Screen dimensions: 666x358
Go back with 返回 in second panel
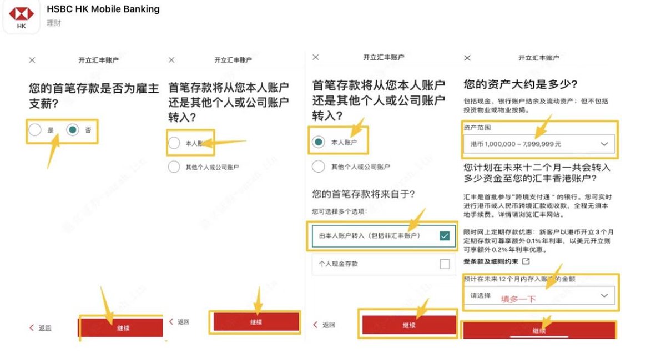179,322
